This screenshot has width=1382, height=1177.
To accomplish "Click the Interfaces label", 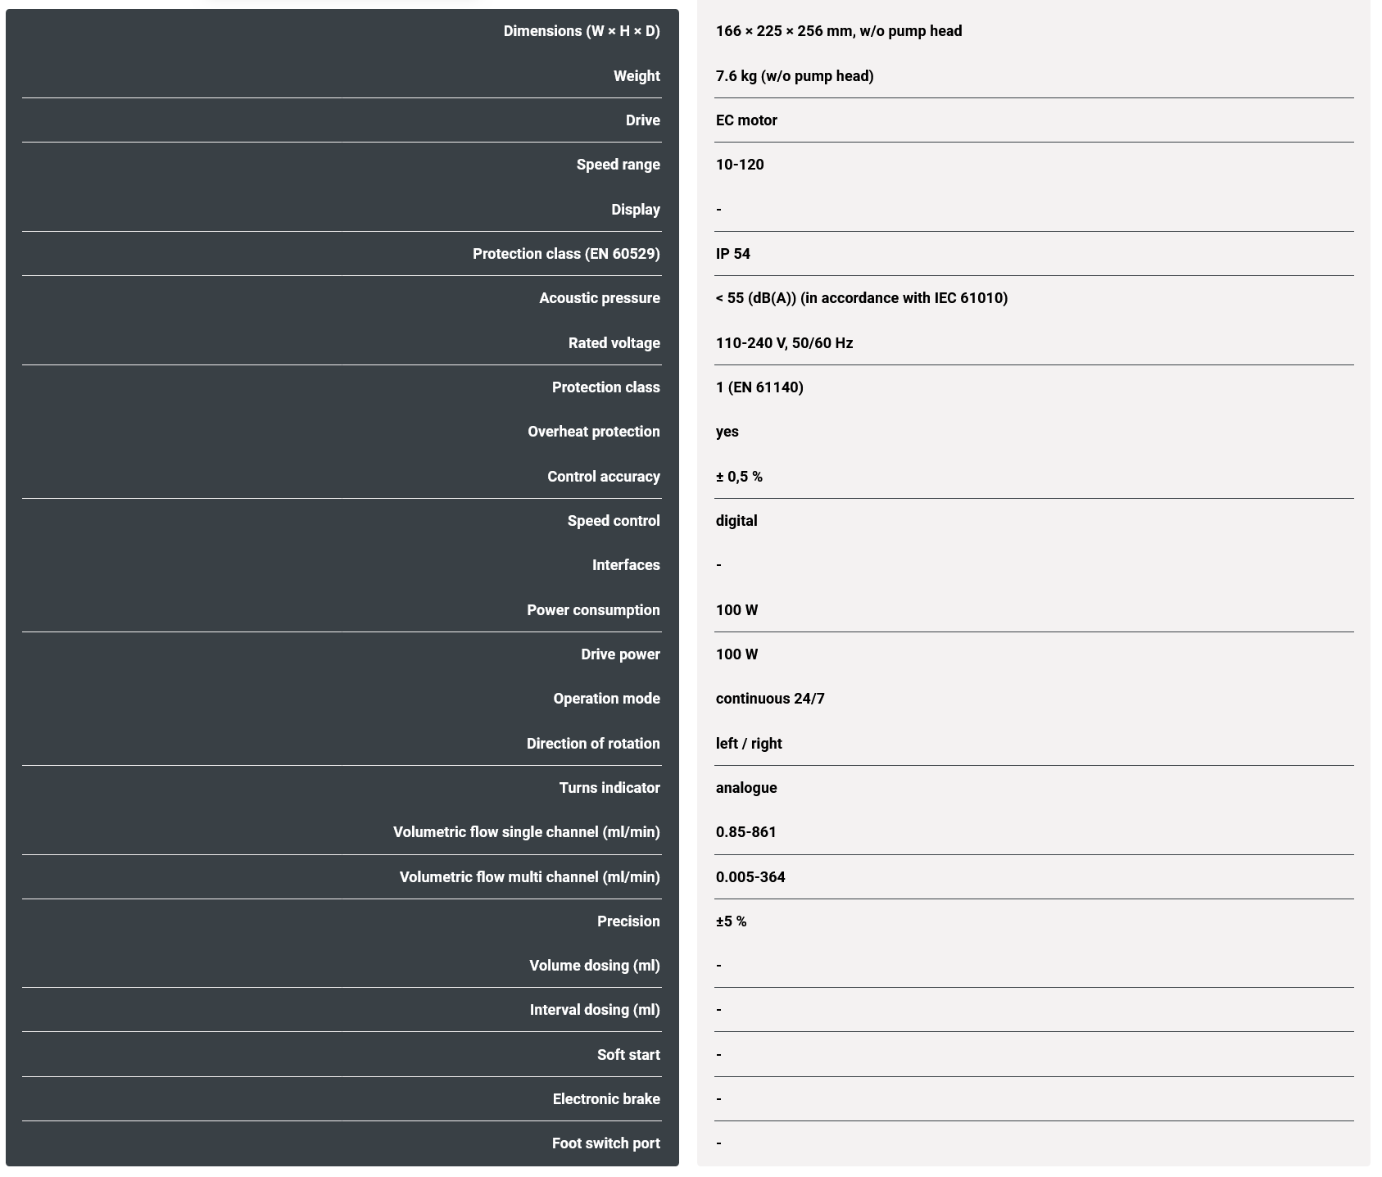I will [x=625, y=565].
